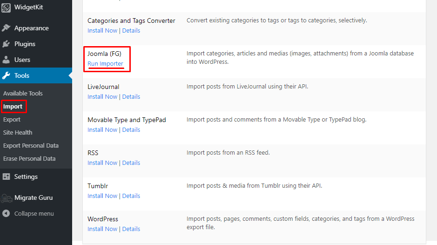
Task: Click the Migrate Guru truck icon
Action: tap(7, 198)
